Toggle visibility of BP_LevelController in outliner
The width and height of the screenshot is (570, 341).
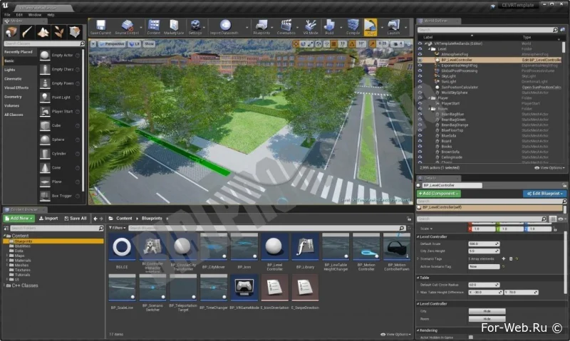click(x=420, y=60)
